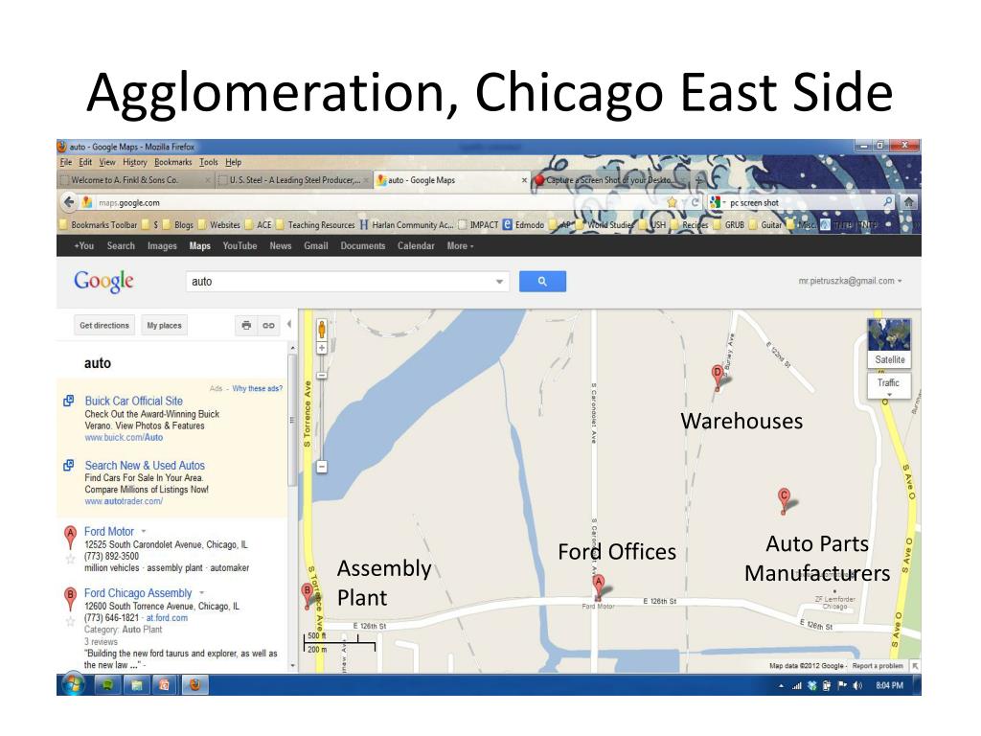Click red pin B beside Ford Chicago Assembly
981x736 pixels.
71,598
